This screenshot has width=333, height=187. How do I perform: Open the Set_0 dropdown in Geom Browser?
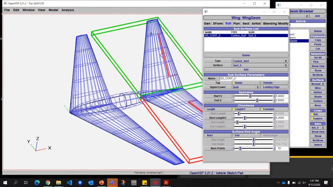point(318,128)
